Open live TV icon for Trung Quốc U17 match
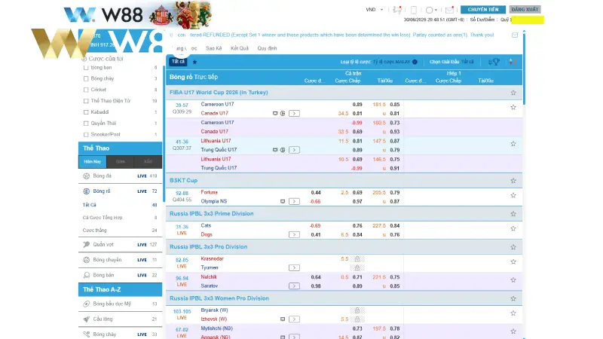The image size is (603, 339). tap(275, 150)
